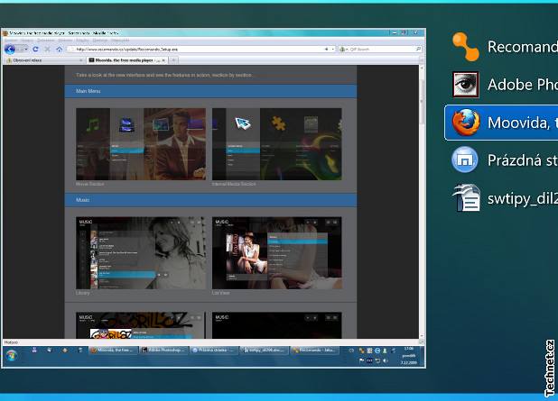
Task: Open the Windows Start orb
Action: click(x=12, y=356)
